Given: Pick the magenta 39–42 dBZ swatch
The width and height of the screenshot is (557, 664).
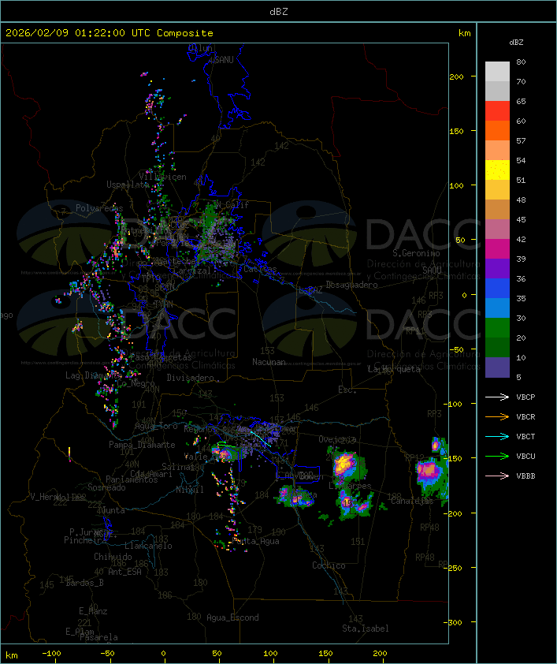Looking at the screenshot, I should coord(497,249).
